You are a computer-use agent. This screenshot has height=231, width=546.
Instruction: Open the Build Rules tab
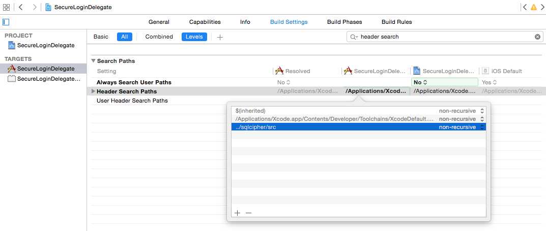[396, 22]
